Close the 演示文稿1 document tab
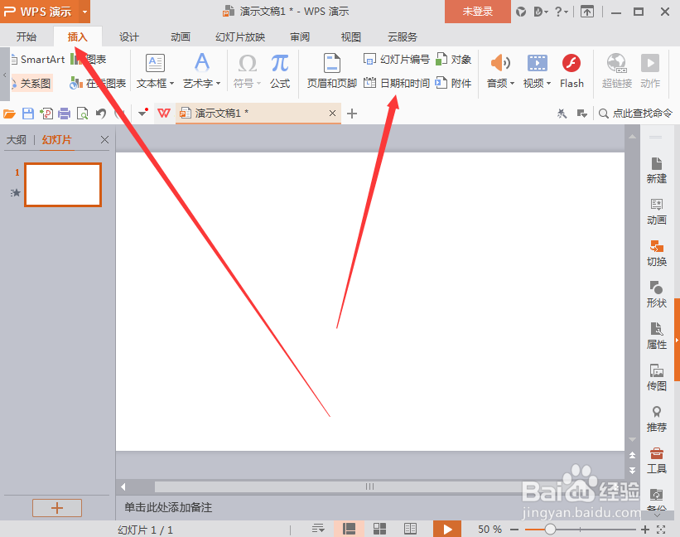Viewport: 680px width, 537px height. [x=333, y=114]
